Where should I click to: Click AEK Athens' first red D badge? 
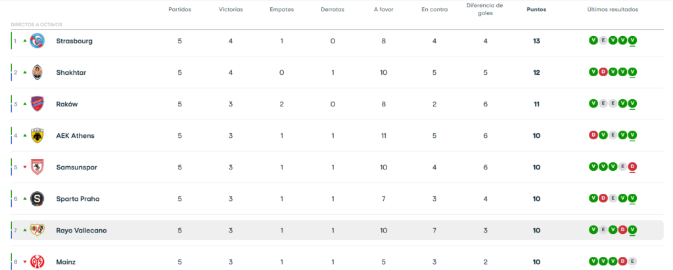pos(593,135)
